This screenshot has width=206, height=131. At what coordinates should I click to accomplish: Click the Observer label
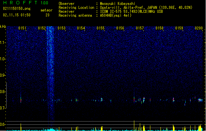[x=66, y=4]
